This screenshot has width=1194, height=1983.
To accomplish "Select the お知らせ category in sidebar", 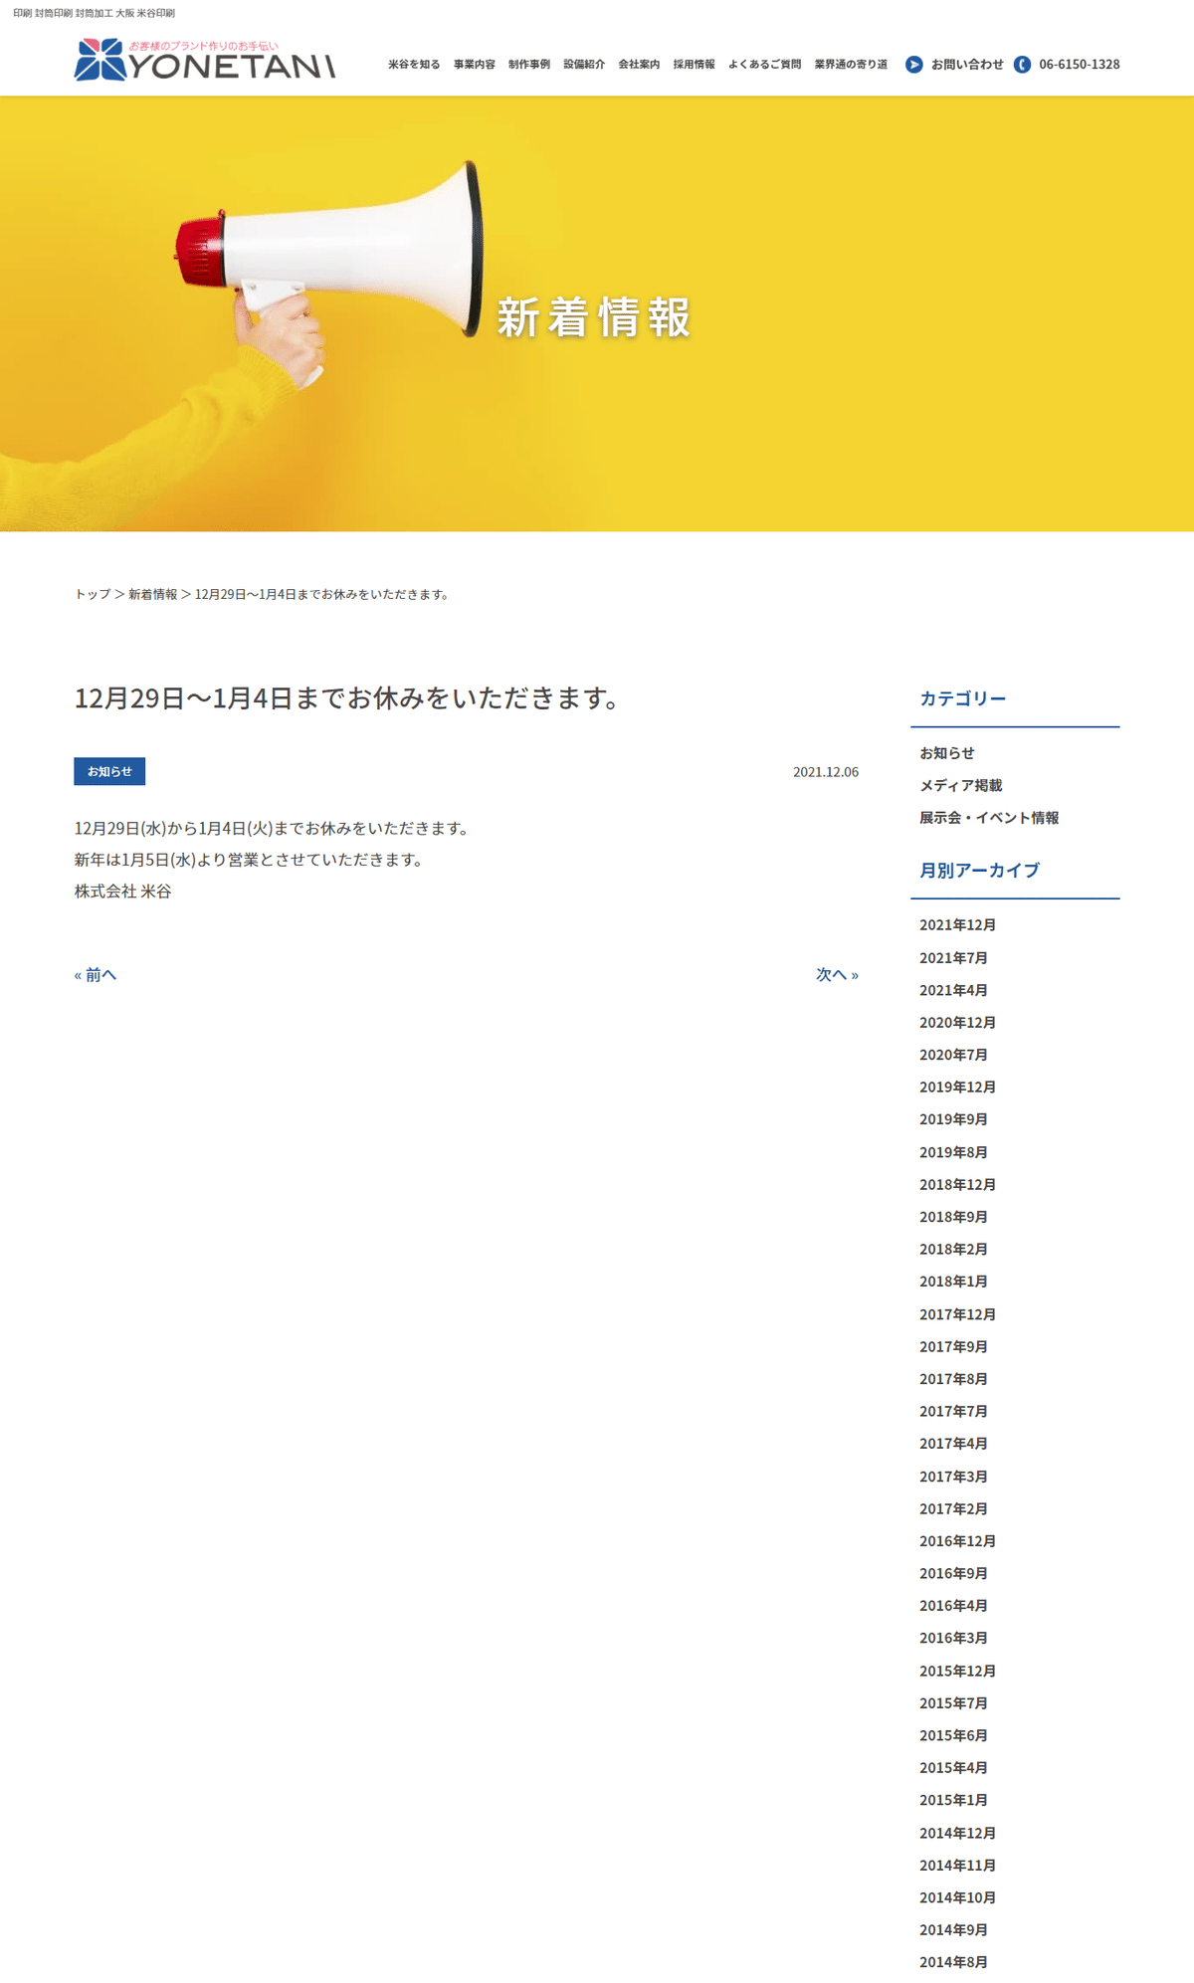I will tap(947, 753).
